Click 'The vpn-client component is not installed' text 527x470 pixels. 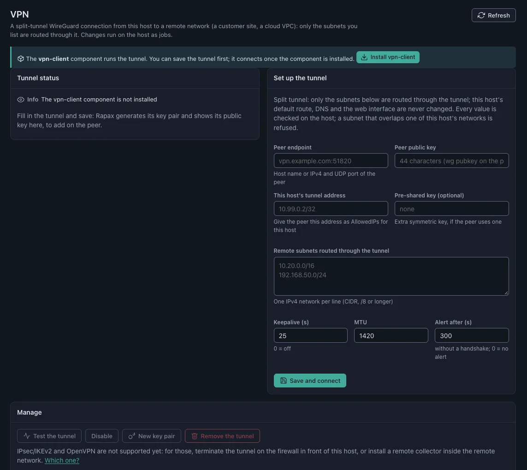99,100
